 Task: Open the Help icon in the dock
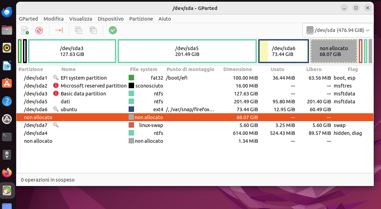tap(7, 101)
